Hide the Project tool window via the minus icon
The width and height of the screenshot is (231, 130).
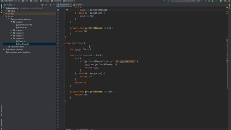point(54,5)
